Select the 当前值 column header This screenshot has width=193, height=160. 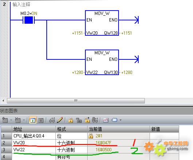click(119, 129)
